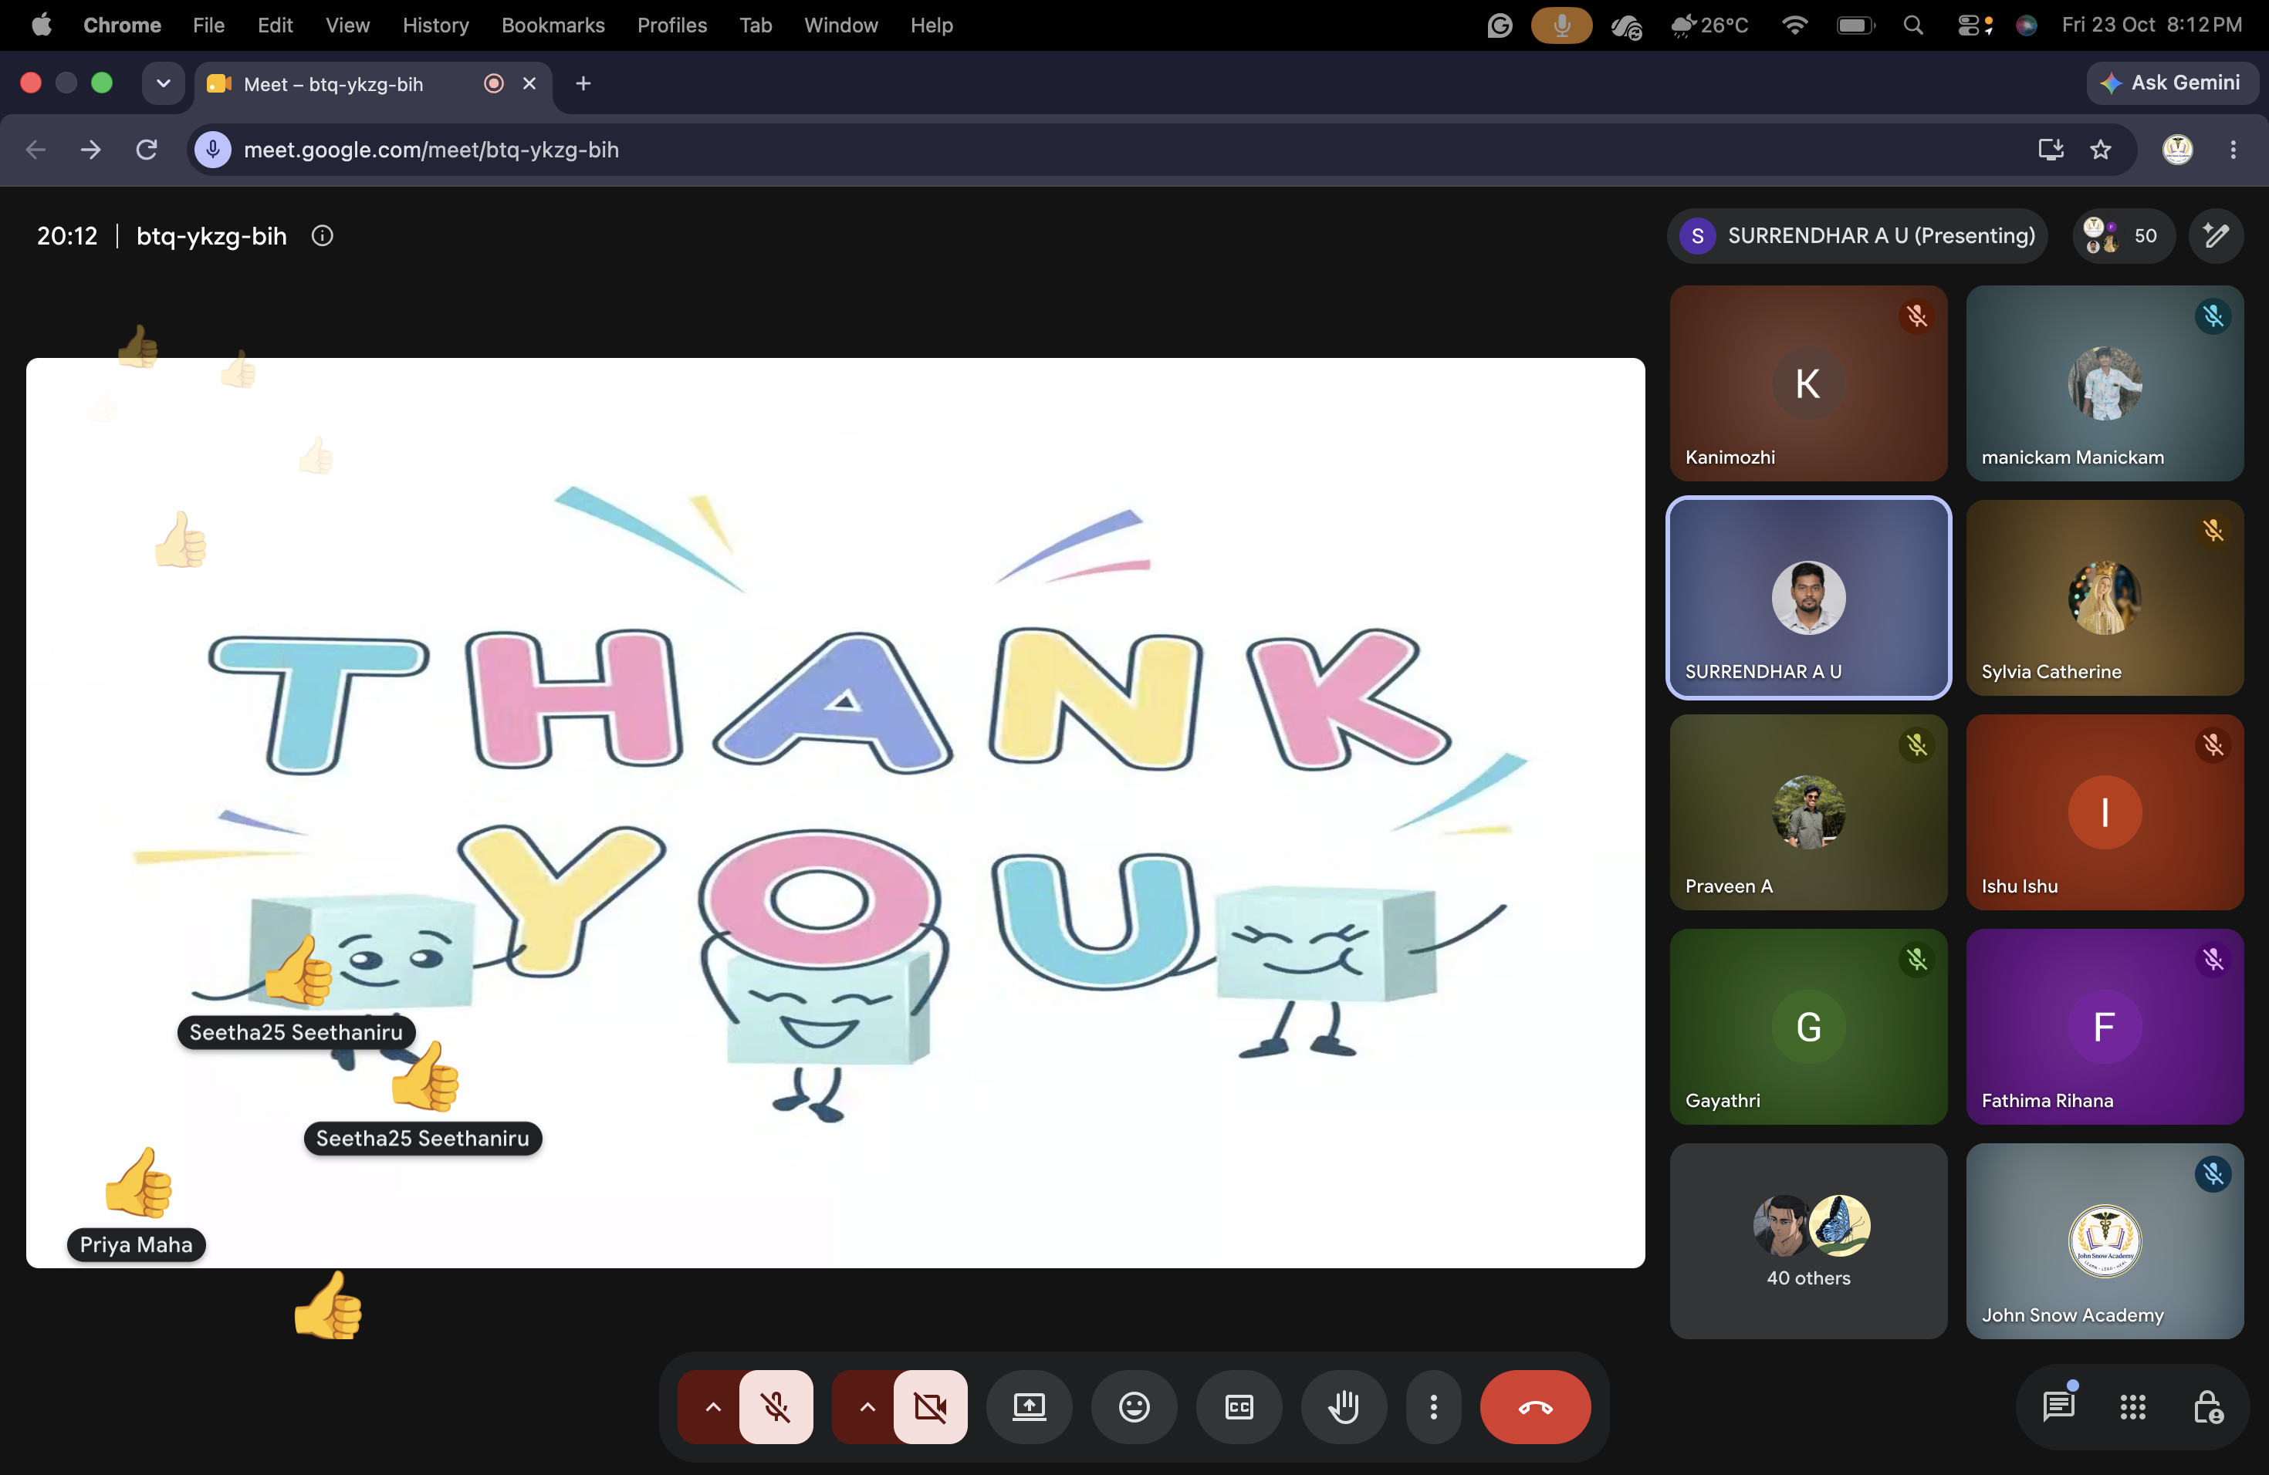Open meeting details info icon
This screenshot has width=2269, height=1475.
(323, 235)
